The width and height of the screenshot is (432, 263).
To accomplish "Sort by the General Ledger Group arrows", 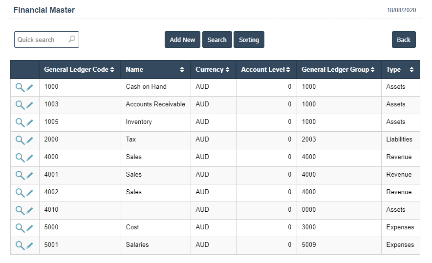I will tap(372, 70).
